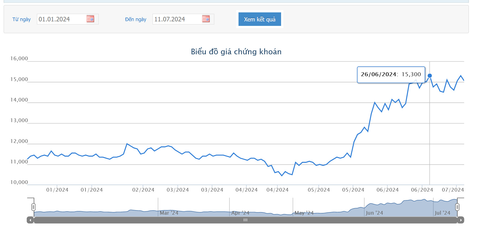Click the Xem kết quả button
Image resolution: width=479 pixels, height=229 pixels.
[x=260, y=19]
